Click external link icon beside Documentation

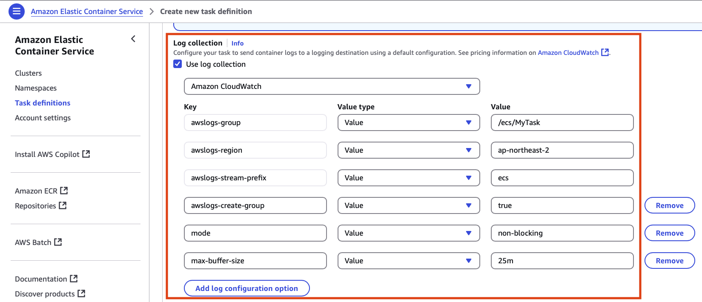(x=74, y=279)
